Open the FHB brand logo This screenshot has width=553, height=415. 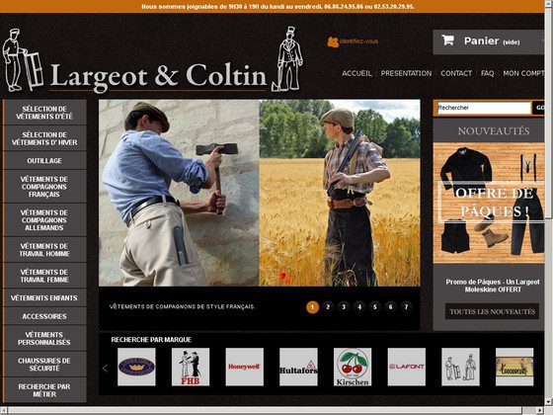click(x=191, y=367)
